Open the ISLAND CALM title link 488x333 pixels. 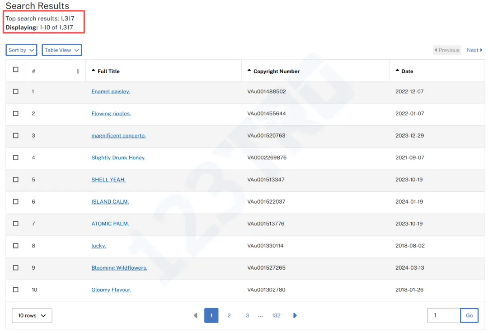pyautogui.click(x=110, y=202)
